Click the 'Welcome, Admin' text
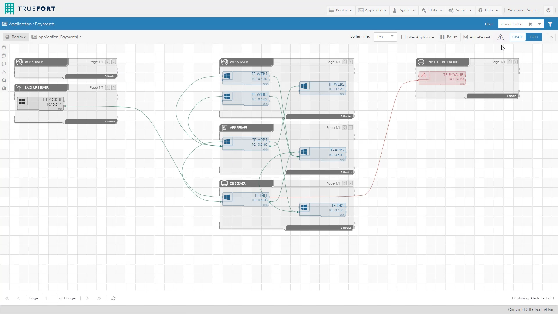 [523, 10]
